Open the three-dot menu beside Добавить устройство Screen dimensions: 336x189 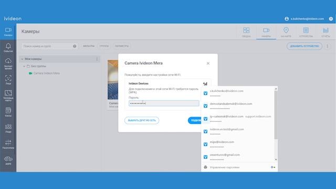click(x=327, y=46)
